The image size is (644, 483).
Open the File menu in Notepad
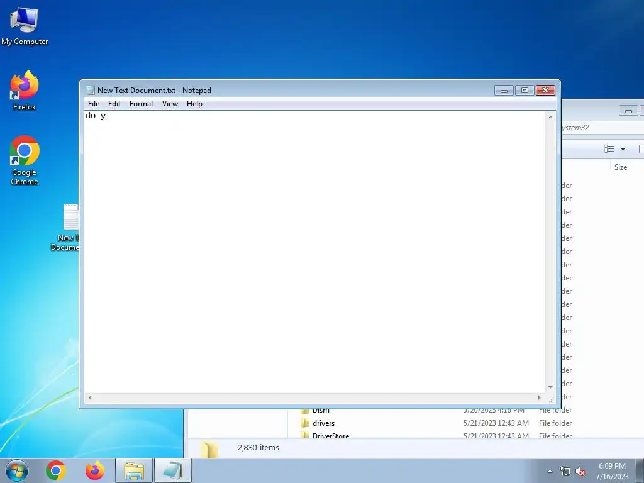point(94,104)
